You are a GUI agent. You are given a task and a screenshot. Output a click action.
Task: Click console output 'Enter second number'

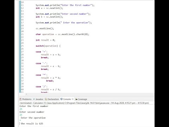(x=32, y=112)
